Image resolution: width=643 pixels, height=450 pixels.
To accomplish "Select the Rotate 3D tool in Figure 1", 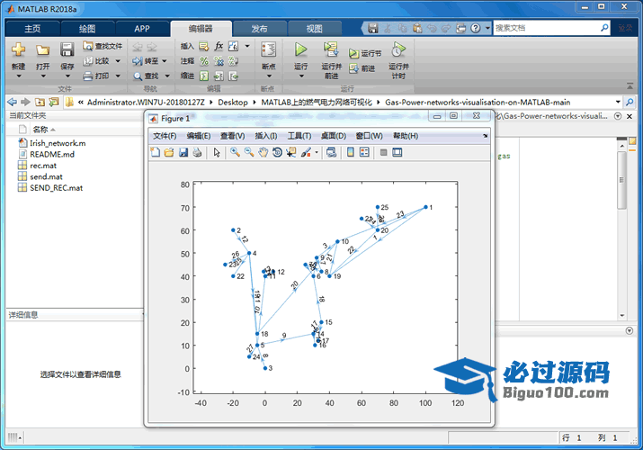I will click(277, 153).
